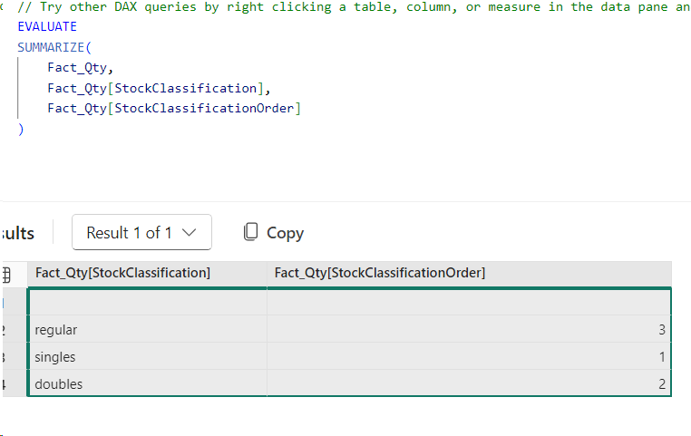Click the 'regular' cell
Image resolution: width=691 pixels, height=436 pixels.
click(x=147, y=329)
